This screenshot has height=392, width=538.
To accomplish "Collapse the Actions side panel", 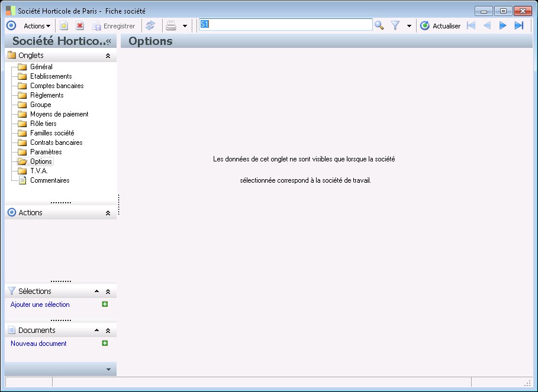I will pos(108,213).
